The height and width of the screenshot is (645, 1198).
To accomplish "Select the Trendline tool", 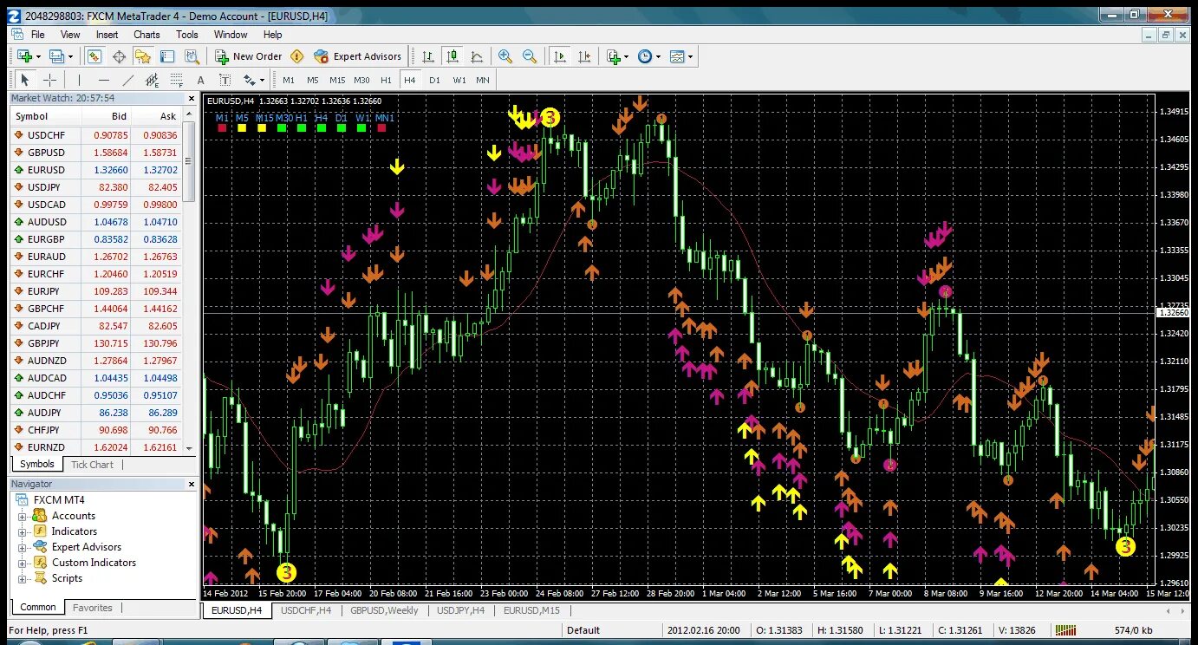I will pos(128,80).
